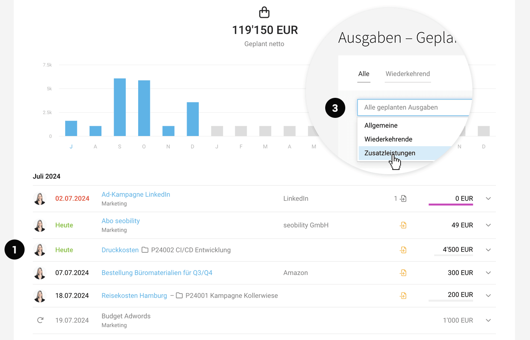Click the grey F (February) bar in the chart
This screenshot has width=530, height=340.
[x=241, y=131]
